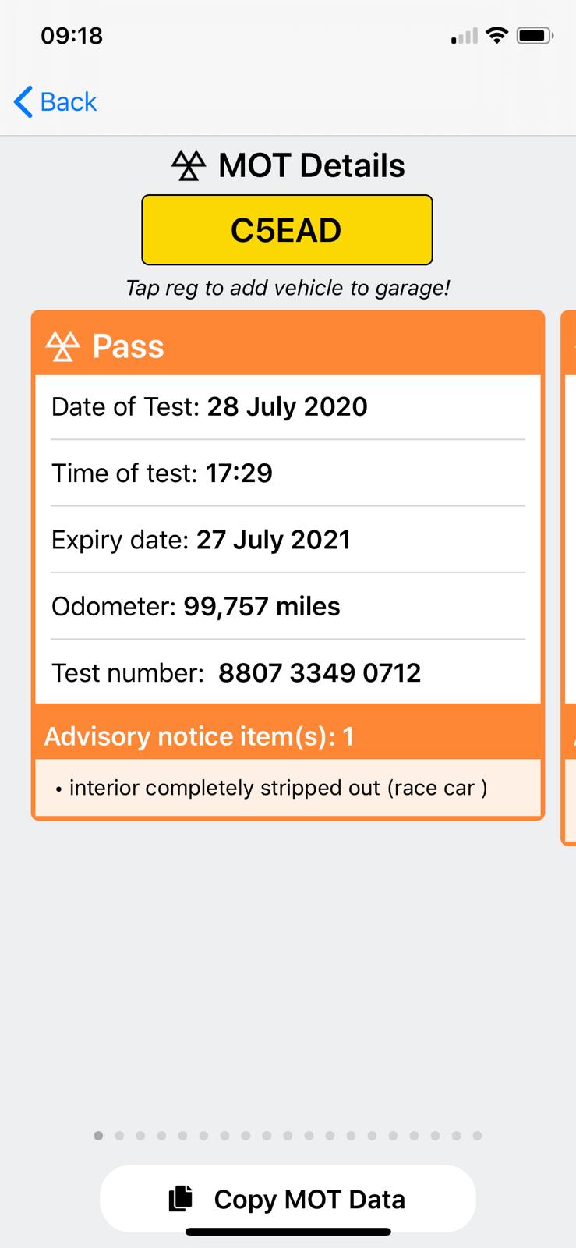The width and height of the screenshot is (576, 1248).
Task: Tap the Wi-Fi status icon
Action: 496,35
